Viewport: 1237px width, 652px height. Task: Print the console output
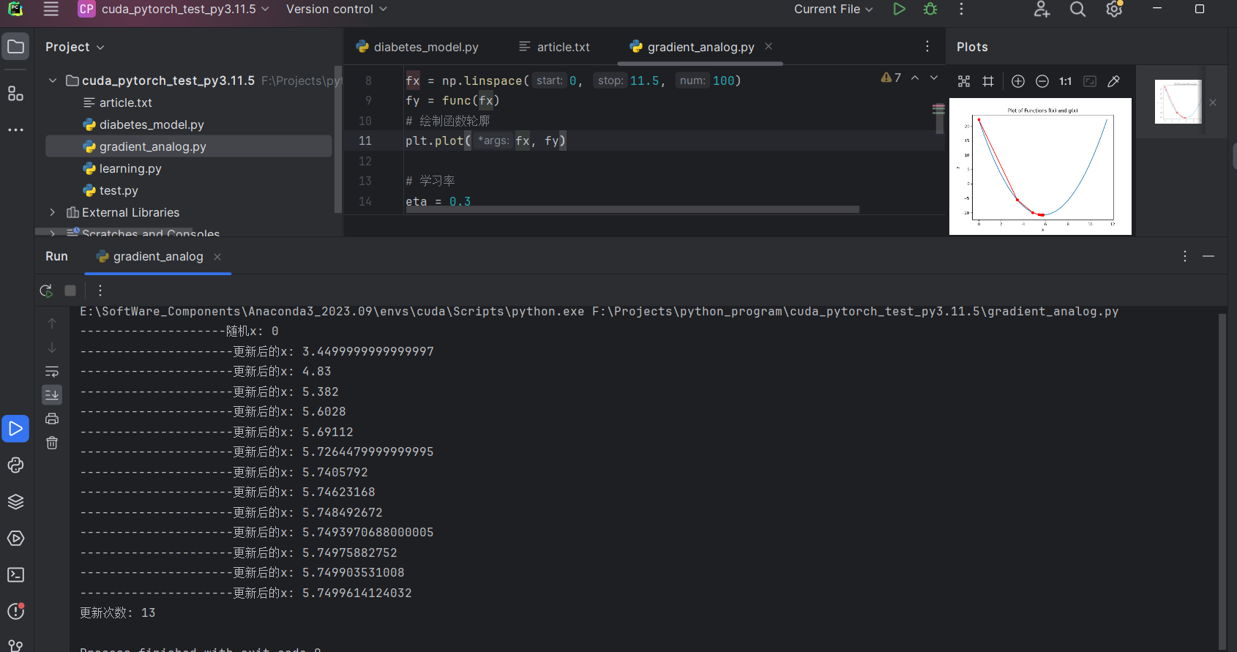(x=52, y=419)
